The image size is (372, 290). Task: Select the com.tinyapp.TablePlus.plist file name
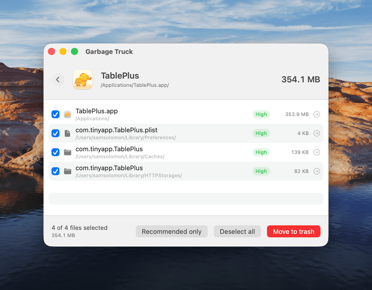pyautogui.click(x=116, y=130)
